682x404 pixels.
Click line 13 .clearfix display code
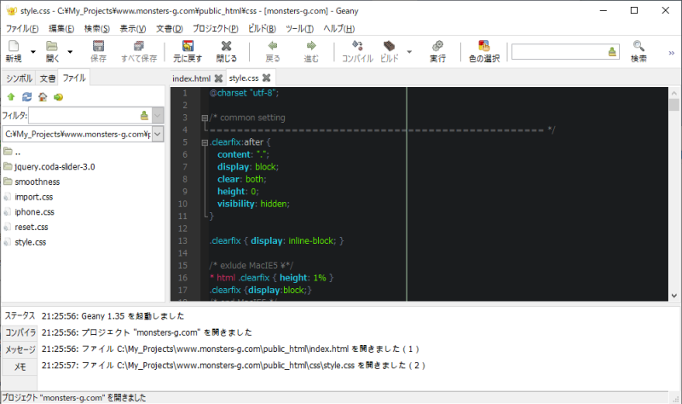coord(276,241)
